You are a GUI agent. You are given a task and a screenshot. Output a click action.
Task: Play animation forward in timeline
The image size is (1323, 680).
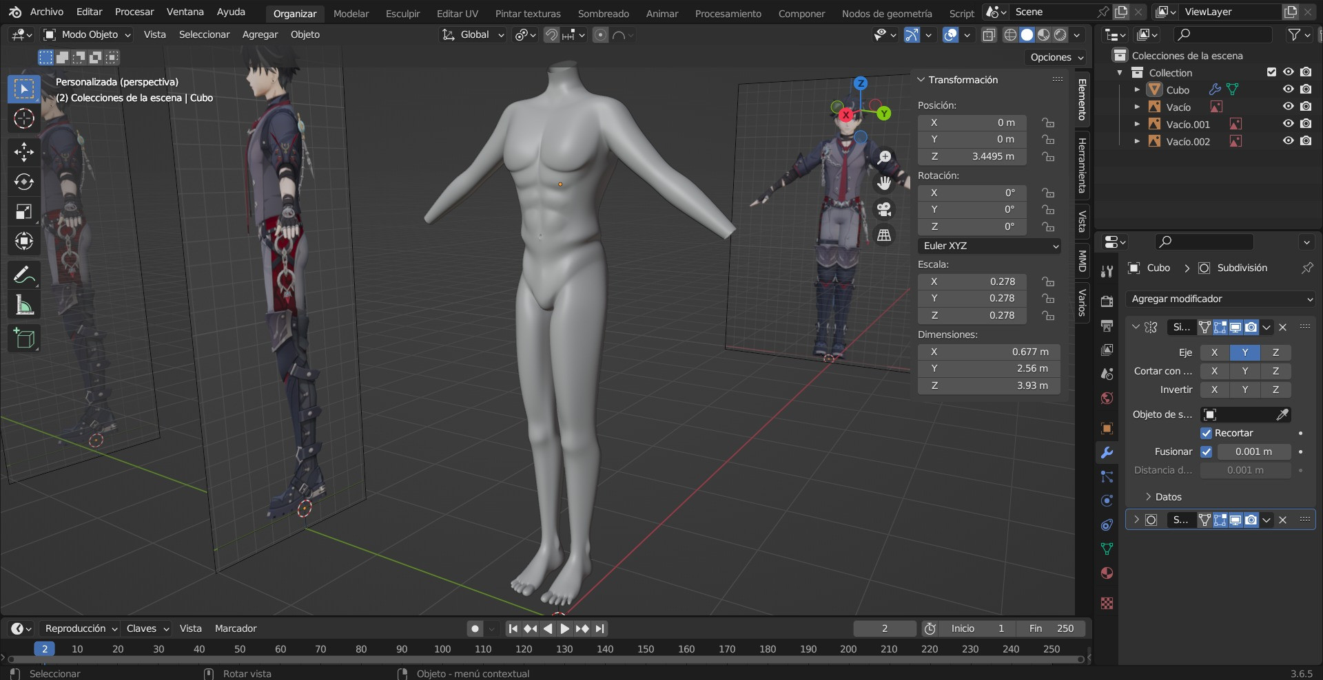click(x=564, y=628)
